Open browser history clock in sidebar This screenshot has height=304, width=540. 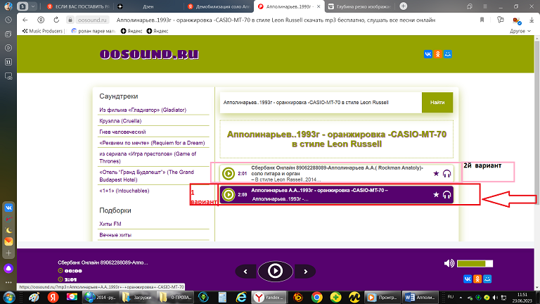coord(8,20)
